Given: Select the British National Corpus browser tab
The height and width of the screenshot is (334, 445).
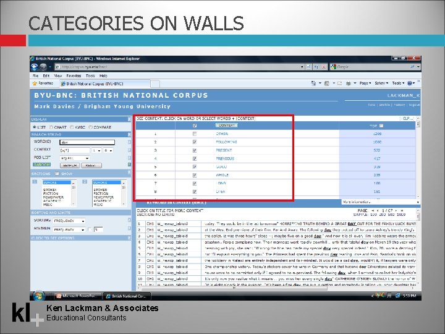Looking at the screenshot, I should tap(104, 83).
